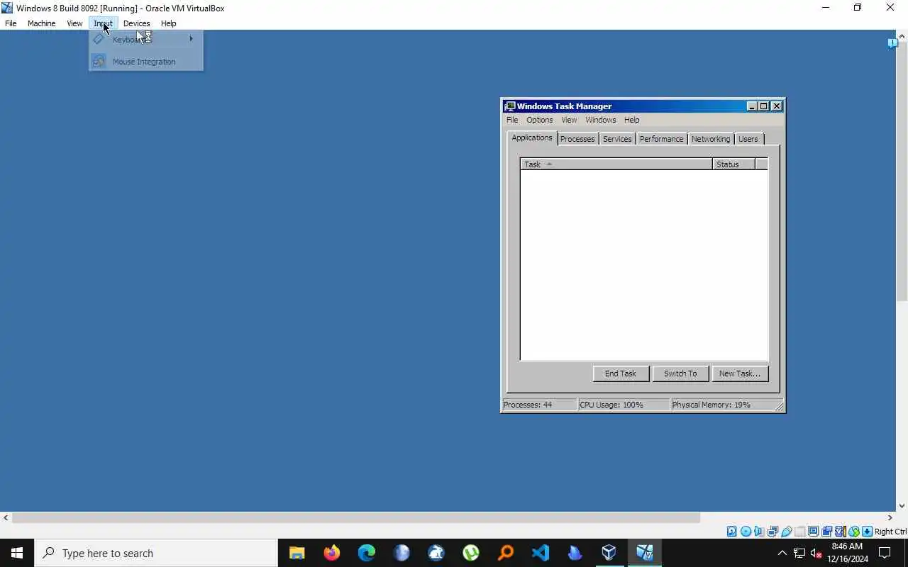Click the VirtualBox horizontal scrollbar thumb
908x567 pixels.
tap(356, 518)
